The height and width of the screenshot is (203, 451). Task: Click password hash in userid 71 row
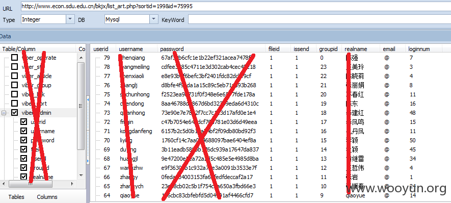pos(208,131)
